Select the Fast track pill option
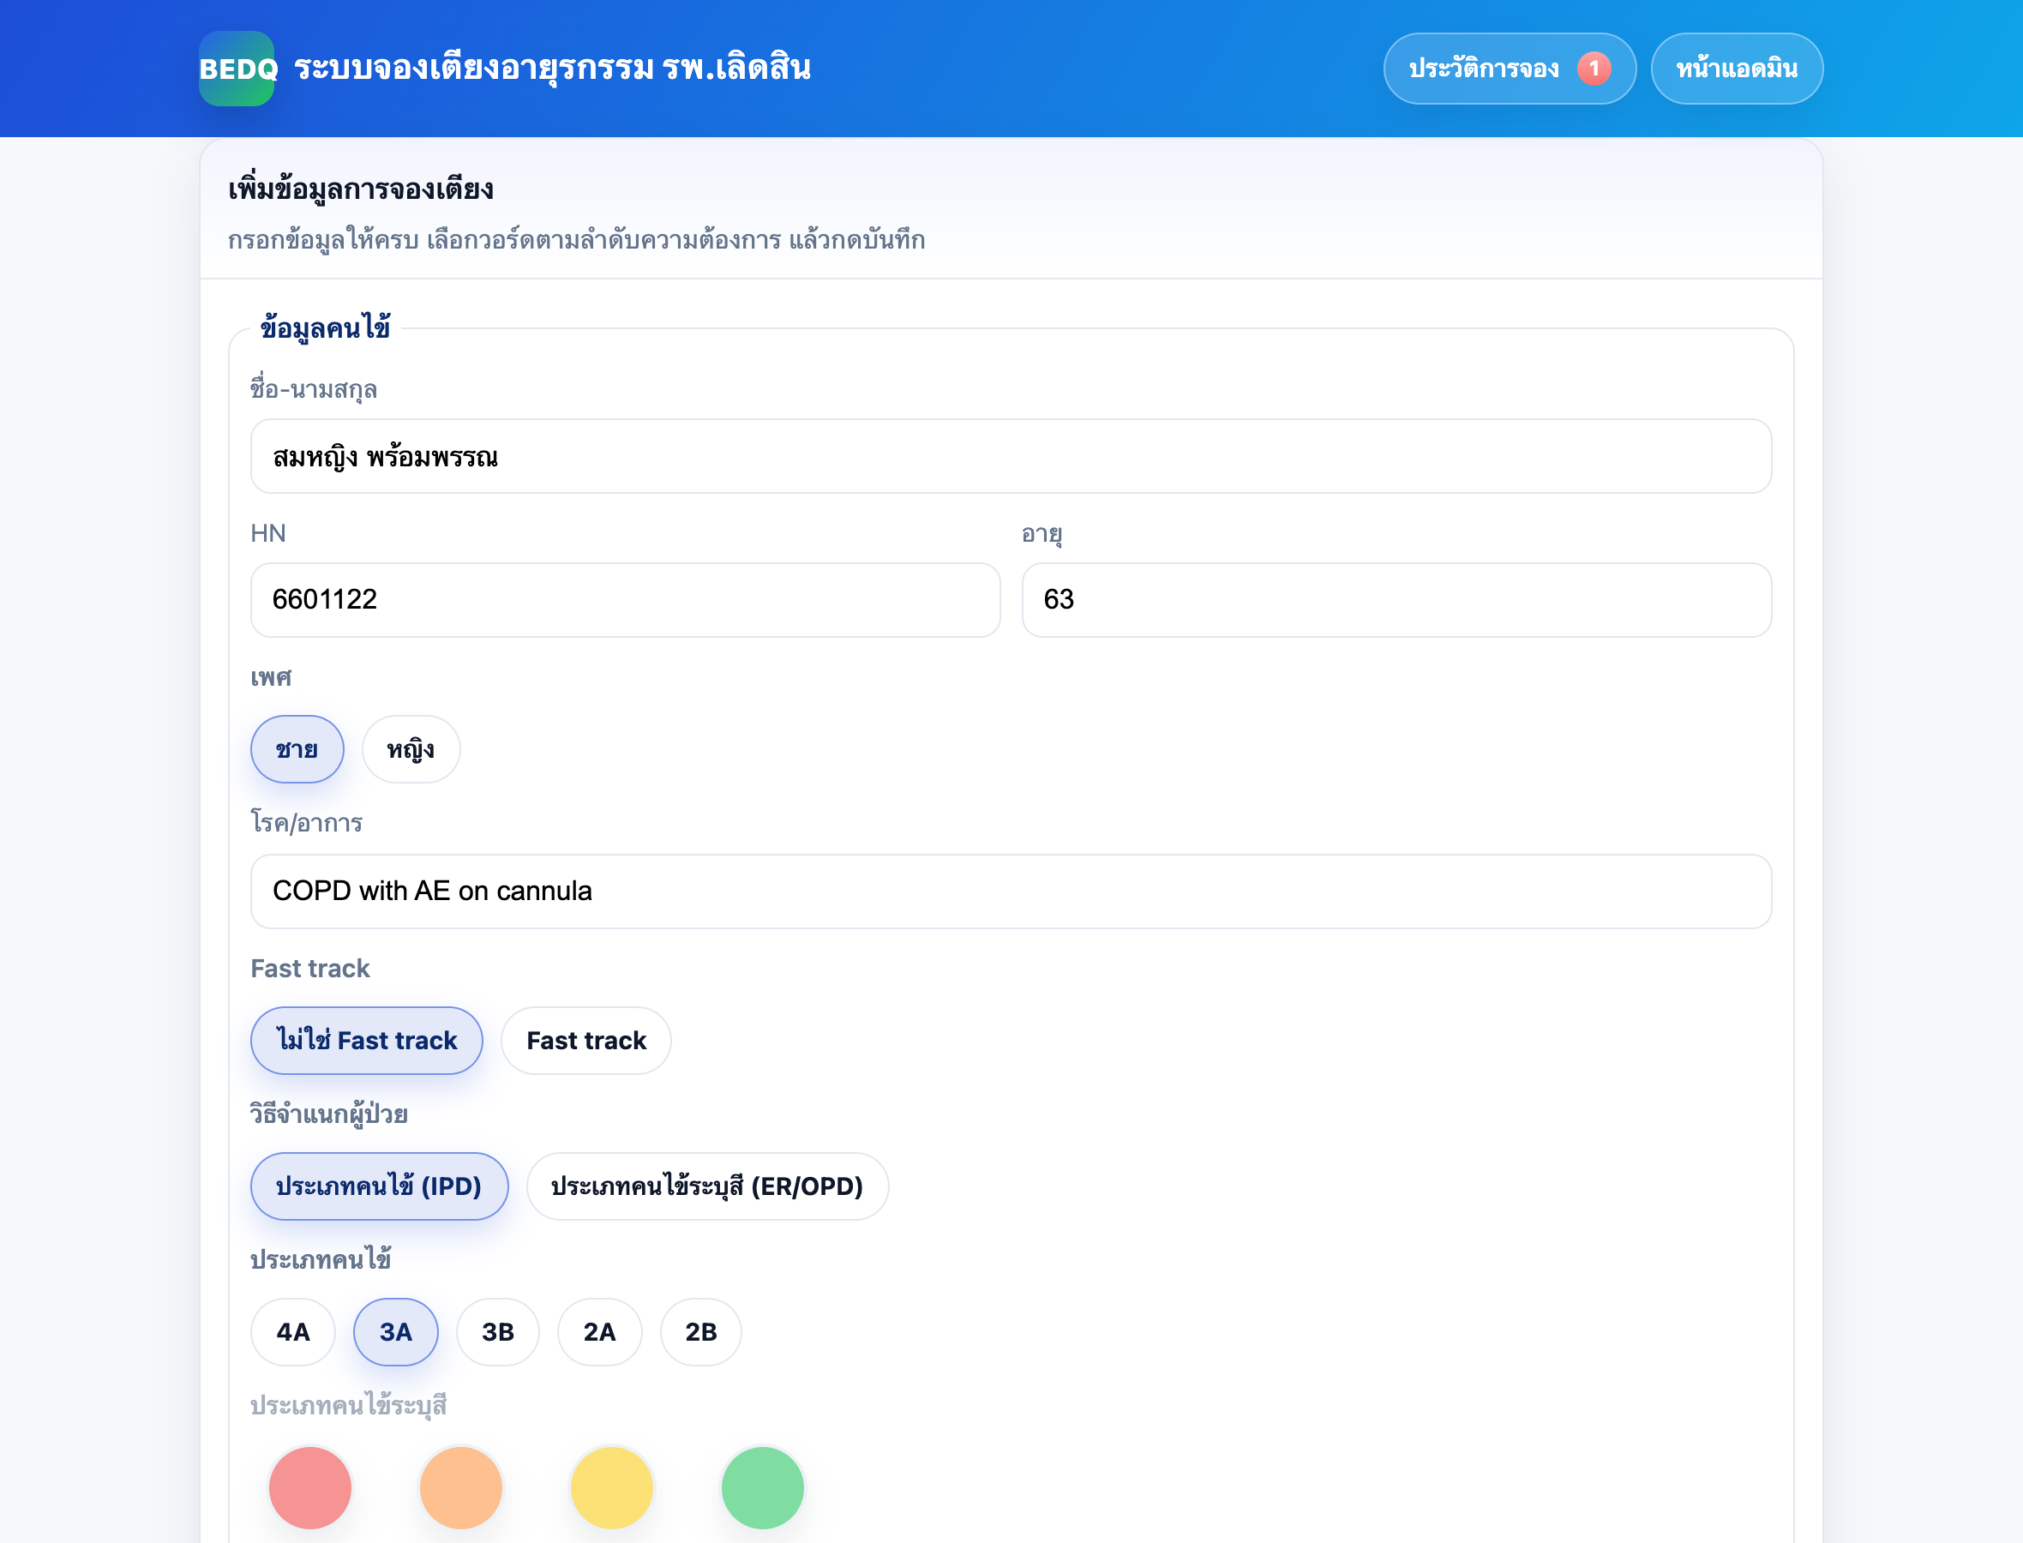This screenshot has width=2023, height=1543. click(585, 1041)
